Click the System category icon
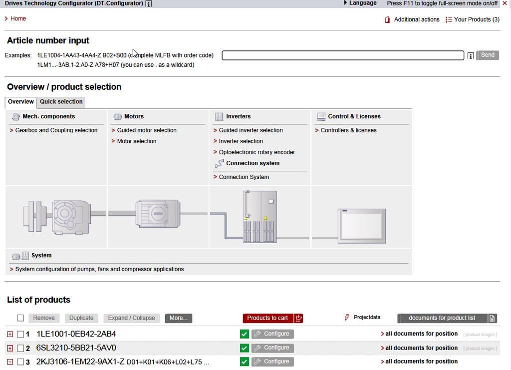The height and width of the screenshot is (370, 511). click(20, 256)
